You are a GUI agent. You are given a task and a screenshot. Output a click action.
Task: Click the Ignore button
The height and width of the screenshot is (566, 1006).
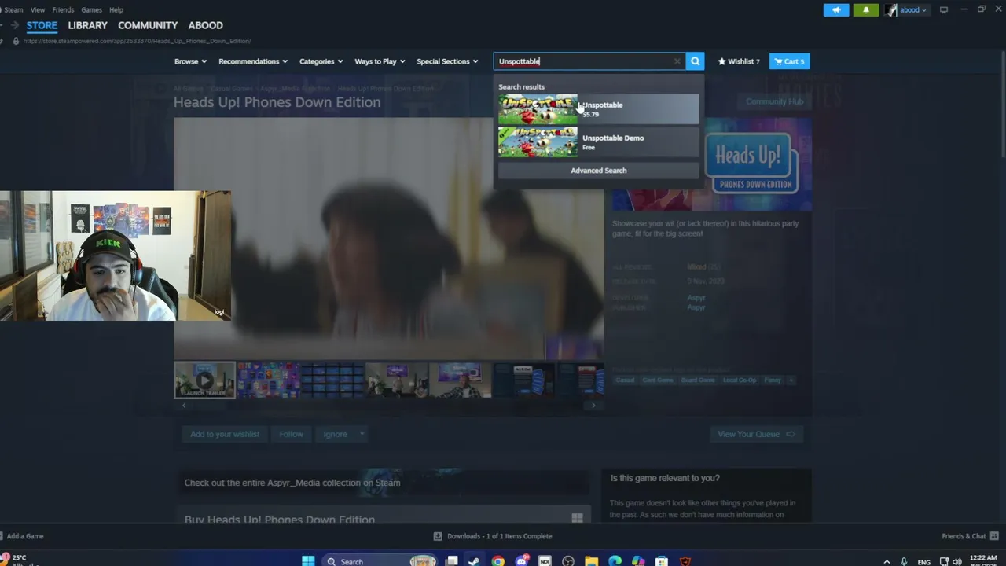point(335,434)
